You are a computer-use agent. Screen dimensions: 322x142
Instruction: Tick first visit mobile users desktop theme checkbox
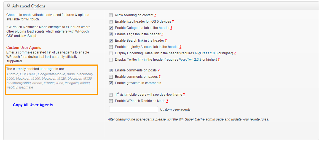(111, 95)
